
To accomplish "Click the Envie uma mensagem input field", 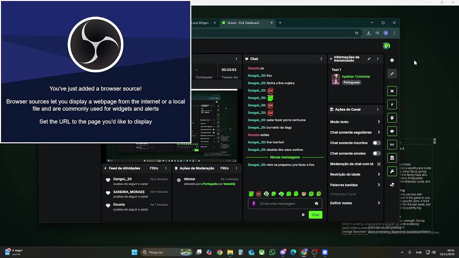I will pos(285,204).
